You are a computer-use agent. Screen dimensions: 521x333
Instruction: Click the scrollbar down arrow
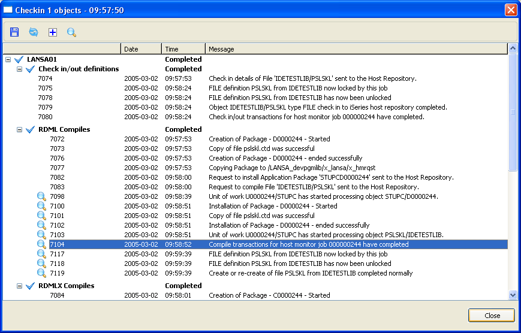tap(513, 295)
